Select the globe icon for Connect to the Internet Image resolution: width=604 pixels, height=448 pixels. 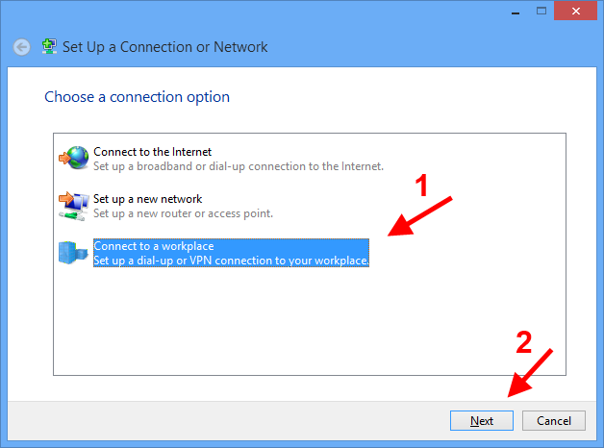[x=73, y=158]
